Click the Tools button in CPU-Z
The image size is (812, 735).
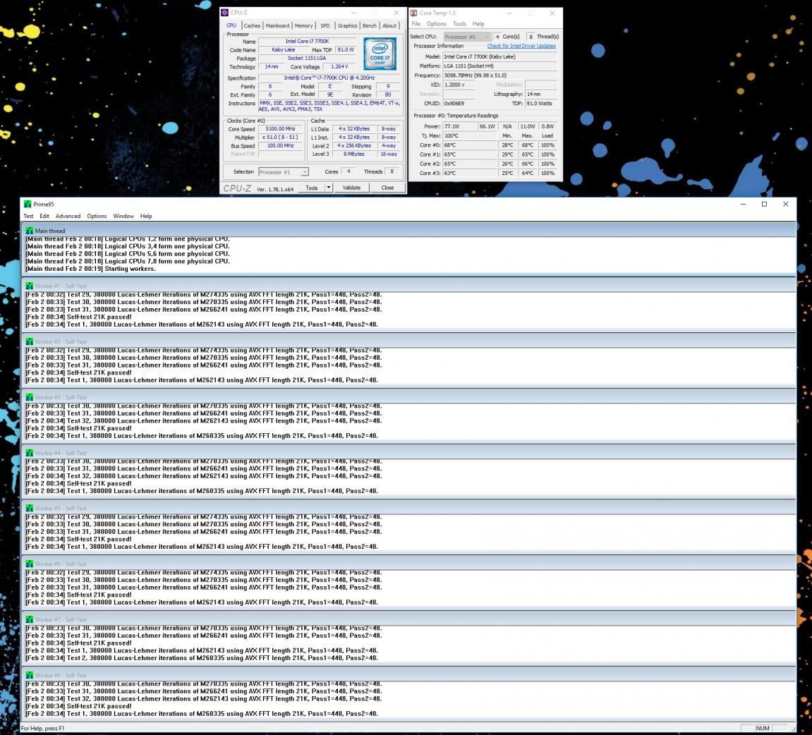(x=311, y=188)
